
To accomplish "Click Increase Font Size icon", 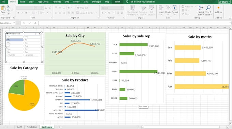I will coord(46,8).
